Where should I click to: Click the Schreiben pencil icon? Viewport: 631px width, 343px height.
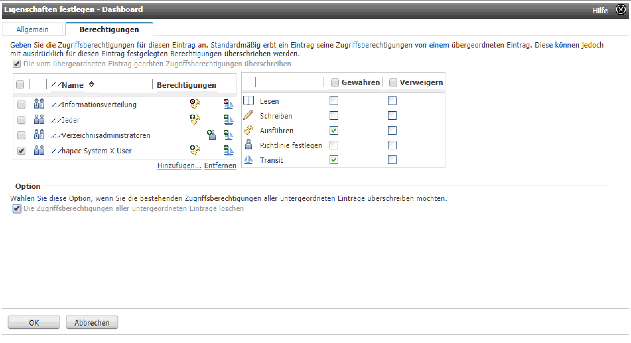pos(248,115)
